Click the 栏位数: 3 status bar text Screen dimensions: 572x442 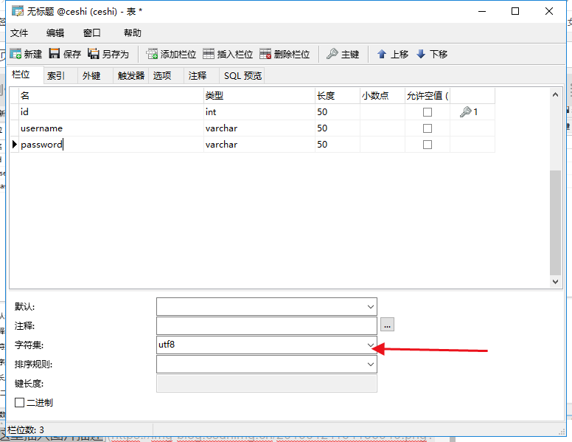(26, 429)
